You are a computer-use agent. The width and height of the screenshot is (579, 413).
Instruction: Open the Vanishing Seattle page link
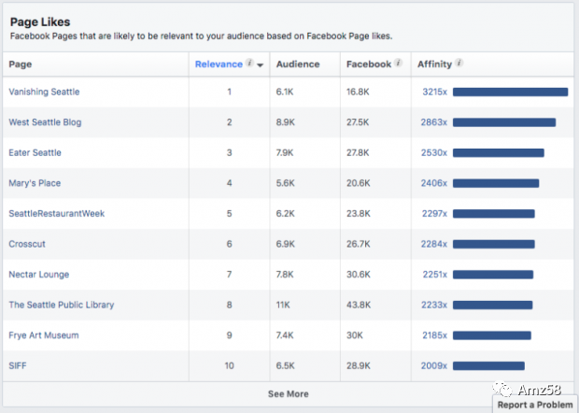coord(44,92)
